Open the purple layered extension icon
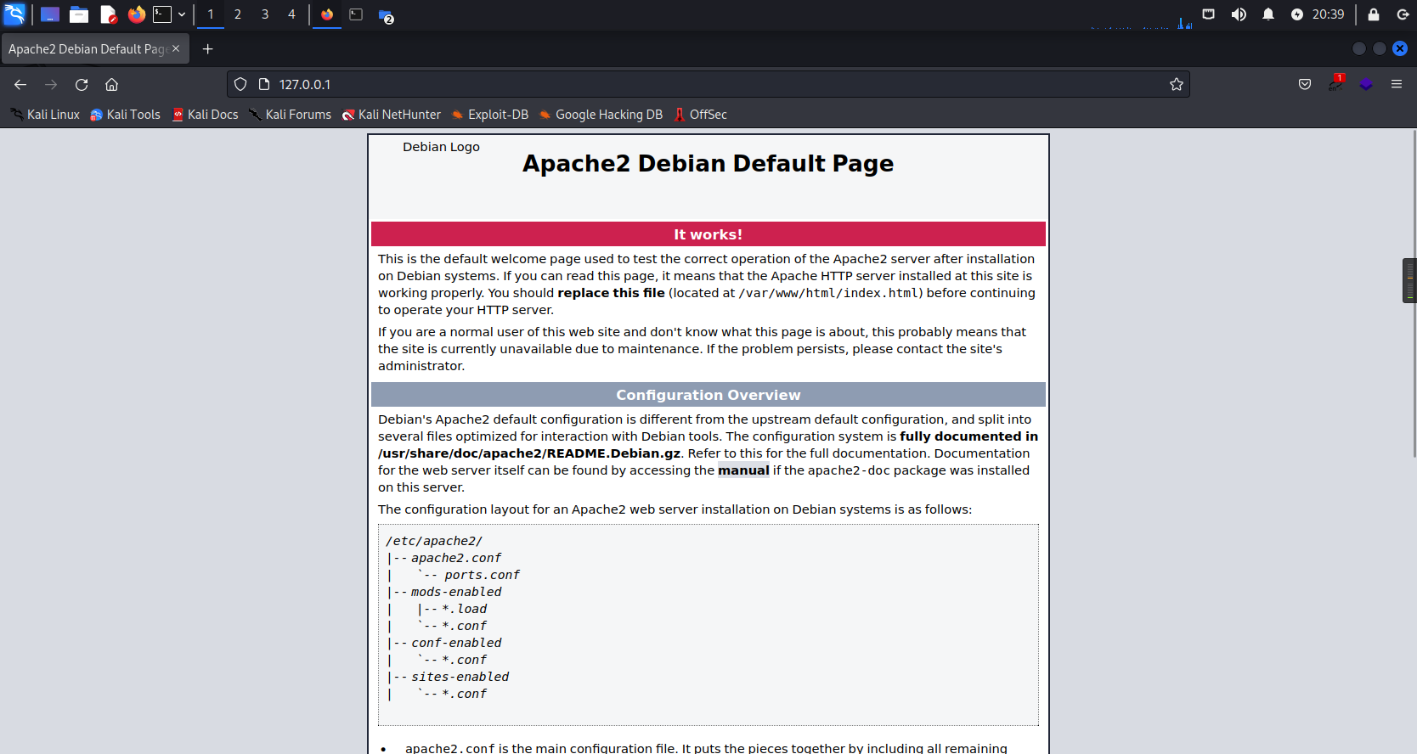Image resolution: width=1417 pixels, height=754 pixels. (x=1366, y=84)
